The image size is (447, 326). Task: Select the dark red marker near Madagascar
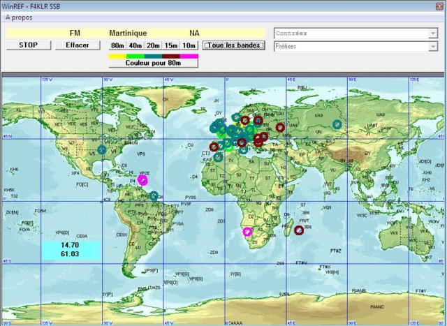coord(299,231)
